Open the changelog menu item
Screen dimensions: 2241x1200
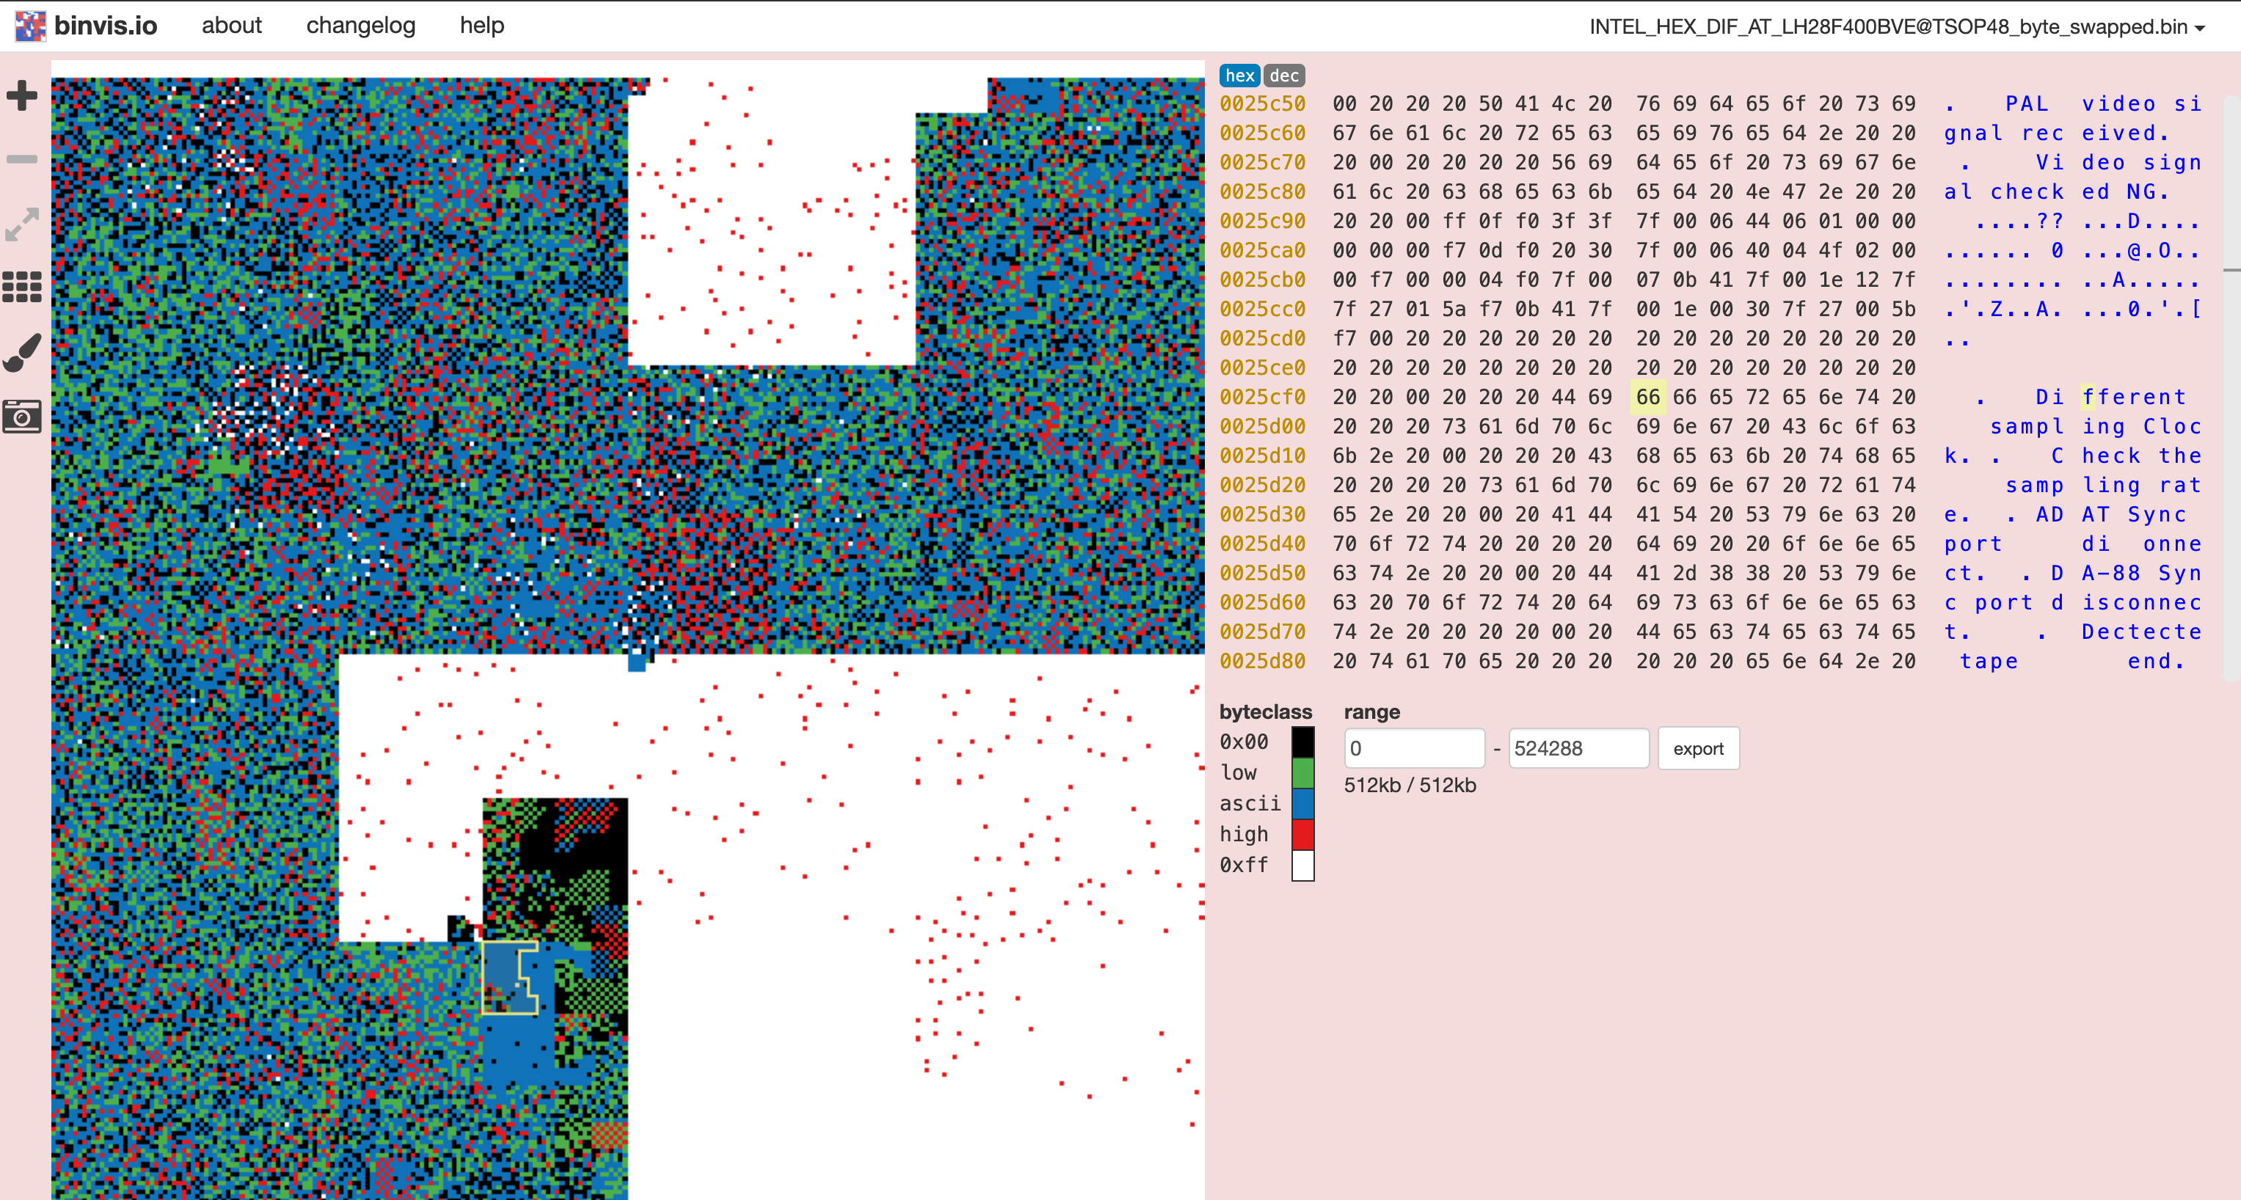point(360,26)
